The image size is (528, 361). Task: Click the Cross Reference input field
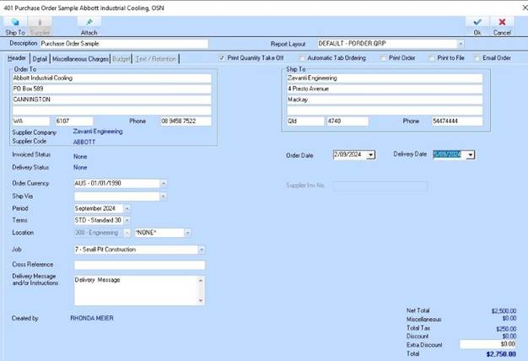pos(139,265)
